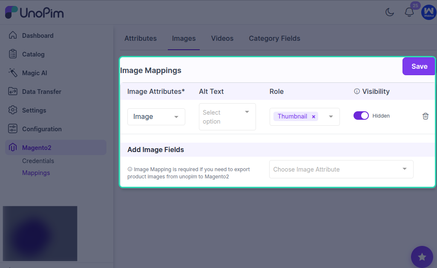Screen dimensions: 437x268
Task: Switch to the Images tab
Action: click(184, 38)
